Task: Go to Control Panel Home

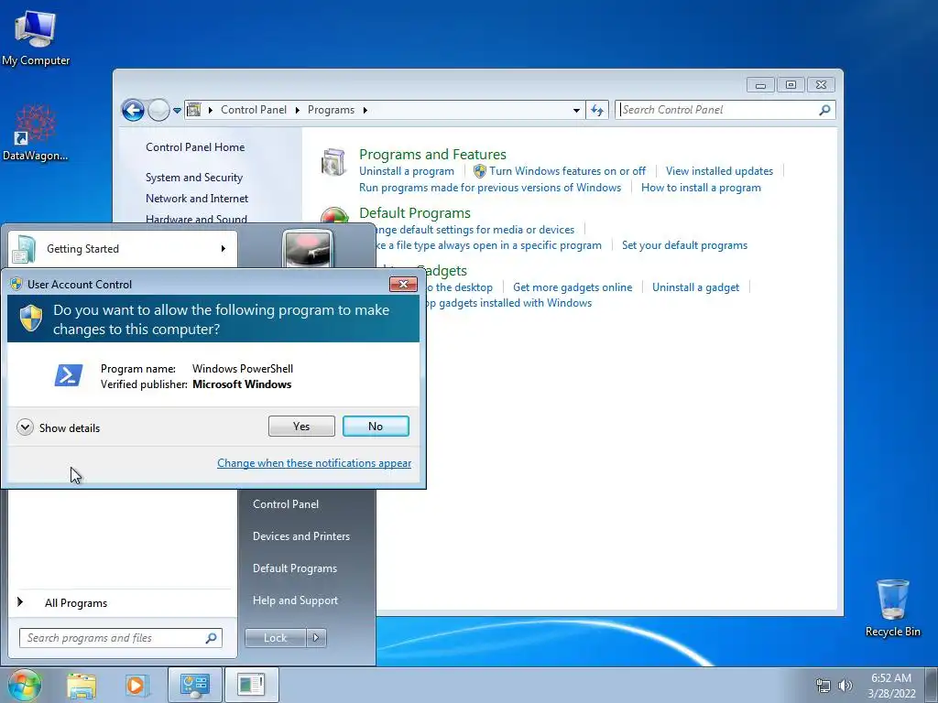Action: 195,147
